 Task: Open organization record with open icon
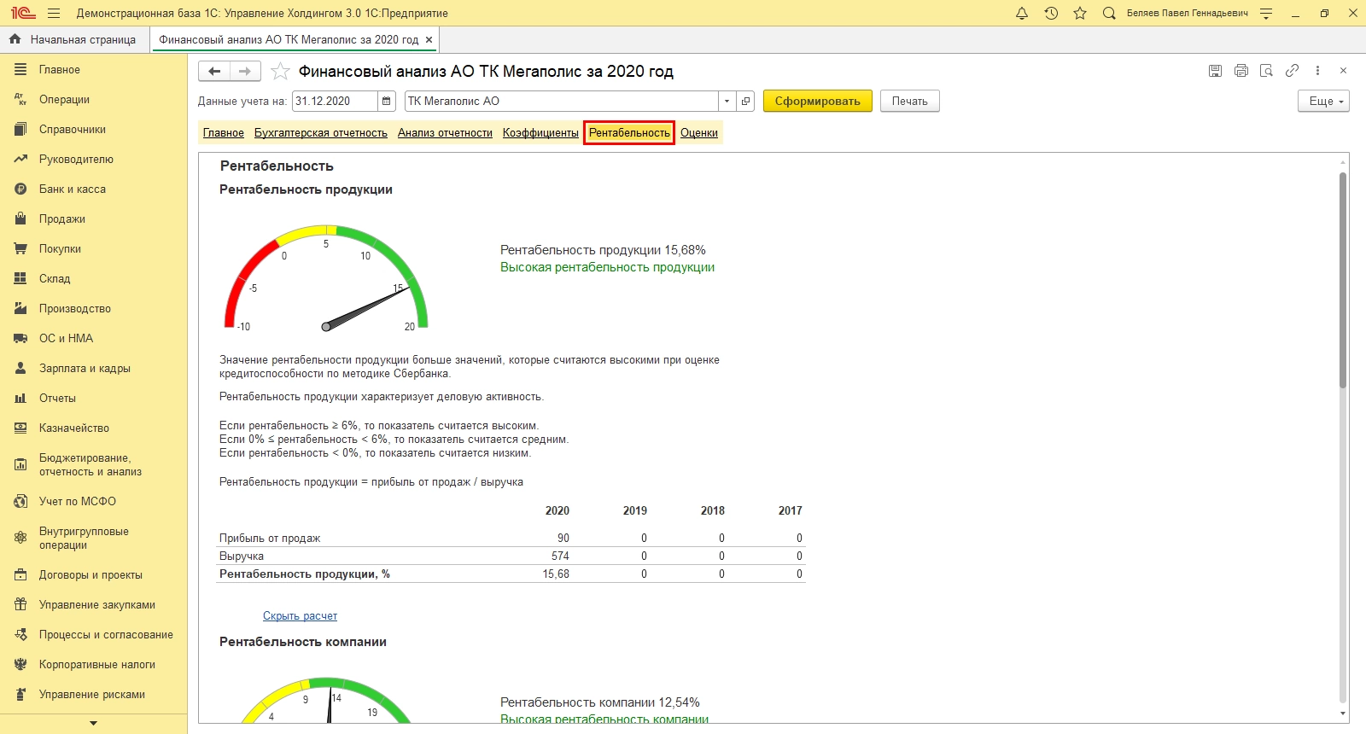click(x=745, y=102)
